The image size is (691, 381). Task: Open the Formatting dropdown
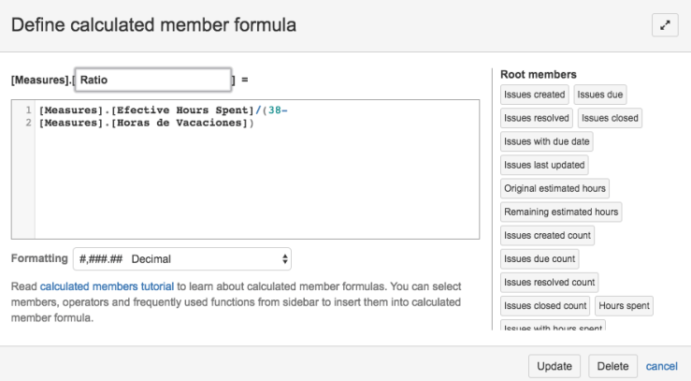coord(181,259)
